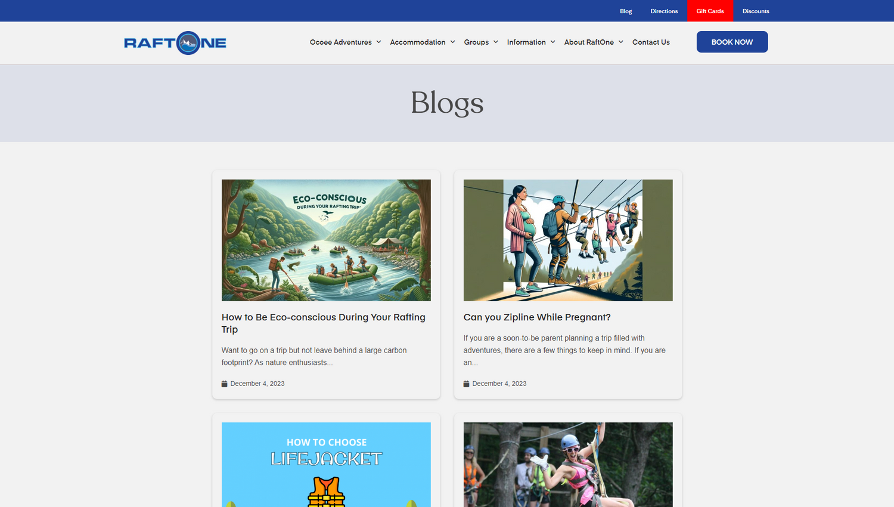
Task: Select the red Gift Cards tab
Action: pyautogui.click(x=710, y=11)
